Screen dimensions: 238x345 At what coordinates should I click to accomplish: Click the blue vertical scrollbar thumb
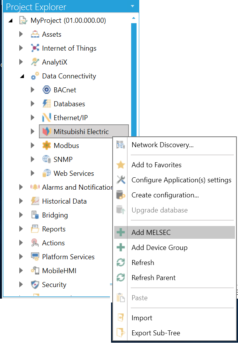click(x=134, y=79)
